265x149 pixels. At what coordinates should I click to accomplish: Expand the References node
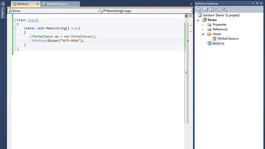coord(203,29)
